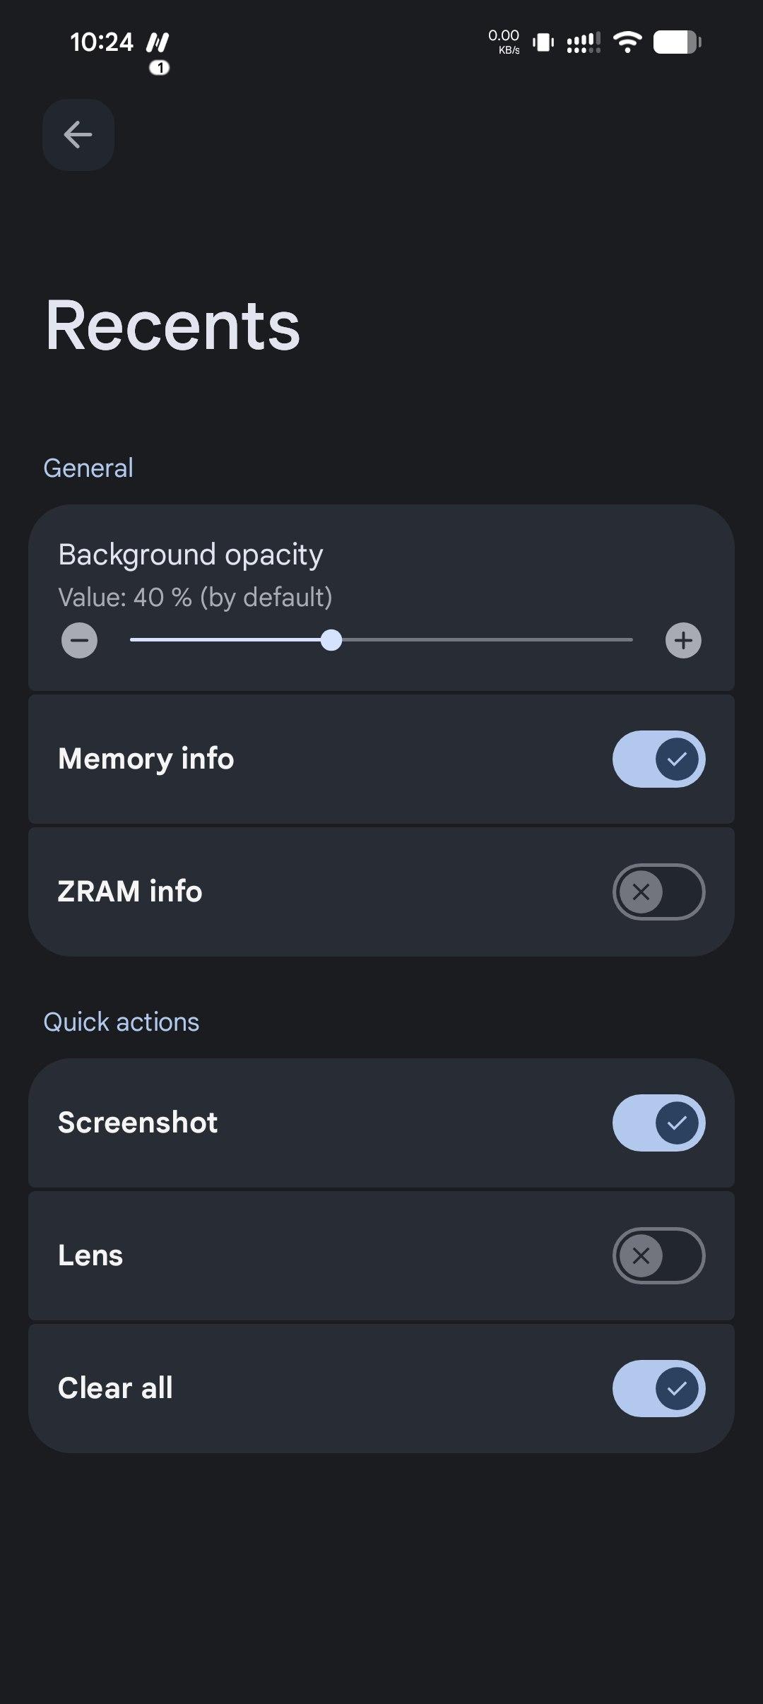Enable the Lens quick action
Viewport: 763px width, 1704px height.
pos(658,1255)
